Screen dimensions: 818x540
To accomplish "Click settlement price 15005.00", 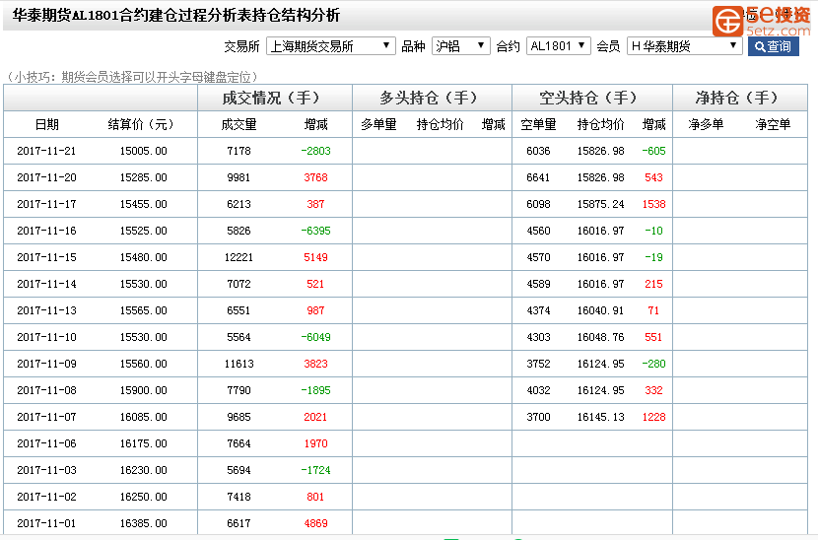I will (144, 151).
